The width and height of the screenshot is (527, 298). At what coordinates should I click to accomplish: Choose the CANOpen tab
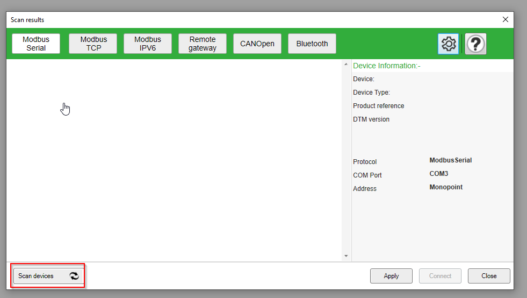(x=257, y=44)
